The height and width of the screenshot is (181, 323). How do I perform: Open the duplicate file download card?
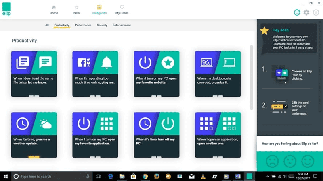click(x=34, y=74)
